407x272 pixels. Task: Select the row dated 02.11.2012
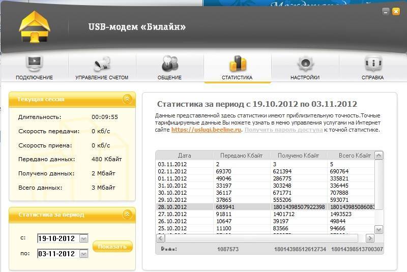265,171
